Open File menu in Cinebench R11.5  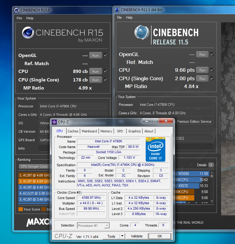(119, 17)
